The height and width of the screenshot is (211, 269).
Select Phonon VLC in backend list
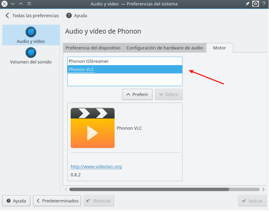(x=125, y=69)
